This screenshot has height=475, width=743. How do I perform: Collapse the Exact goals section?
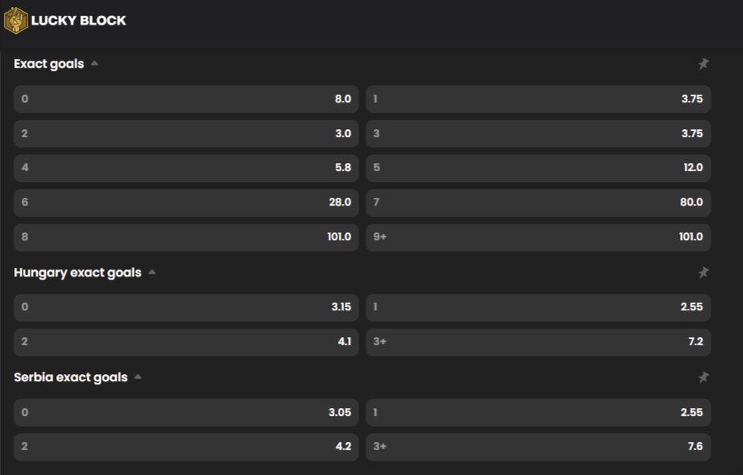point(95,64)
